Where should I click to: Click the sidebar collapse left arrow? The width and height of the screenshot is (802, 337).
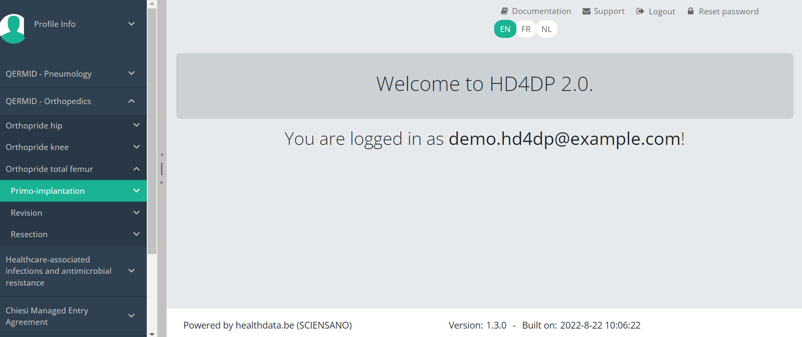[x=161, y=155]
